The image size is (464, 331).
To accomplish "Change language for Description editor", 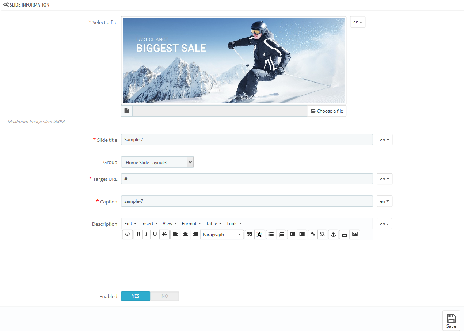I will pyautogui.click(x=384, y=224).
